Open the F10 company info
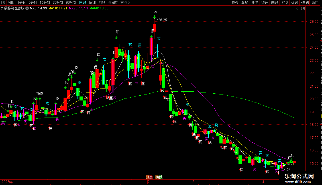This screenshot has height=185, width=322. pyautogui.click(x=285, y=3)
